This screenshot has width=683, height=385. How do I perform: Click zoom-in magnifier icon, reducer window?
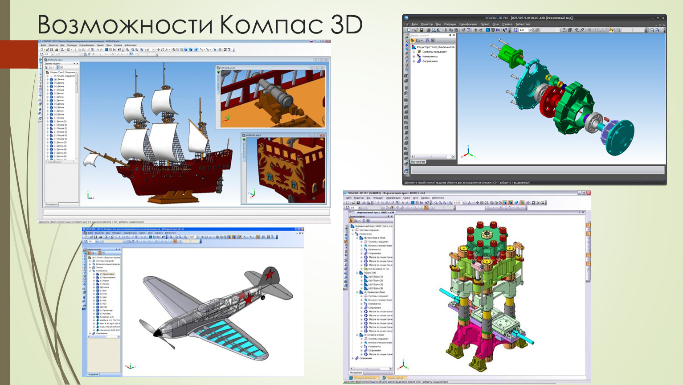pos(658,30)
